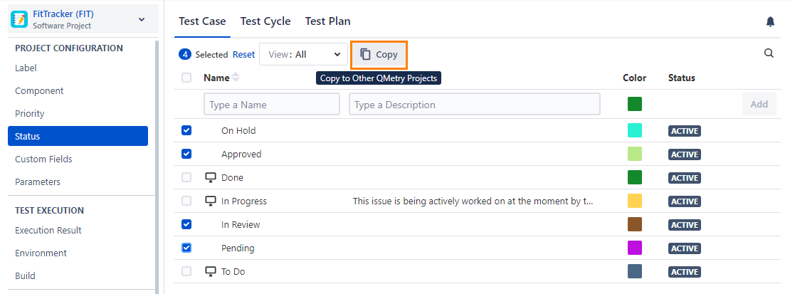Focus the Type a Name field
The image size is (790, 294).
(x=272, y=105)
